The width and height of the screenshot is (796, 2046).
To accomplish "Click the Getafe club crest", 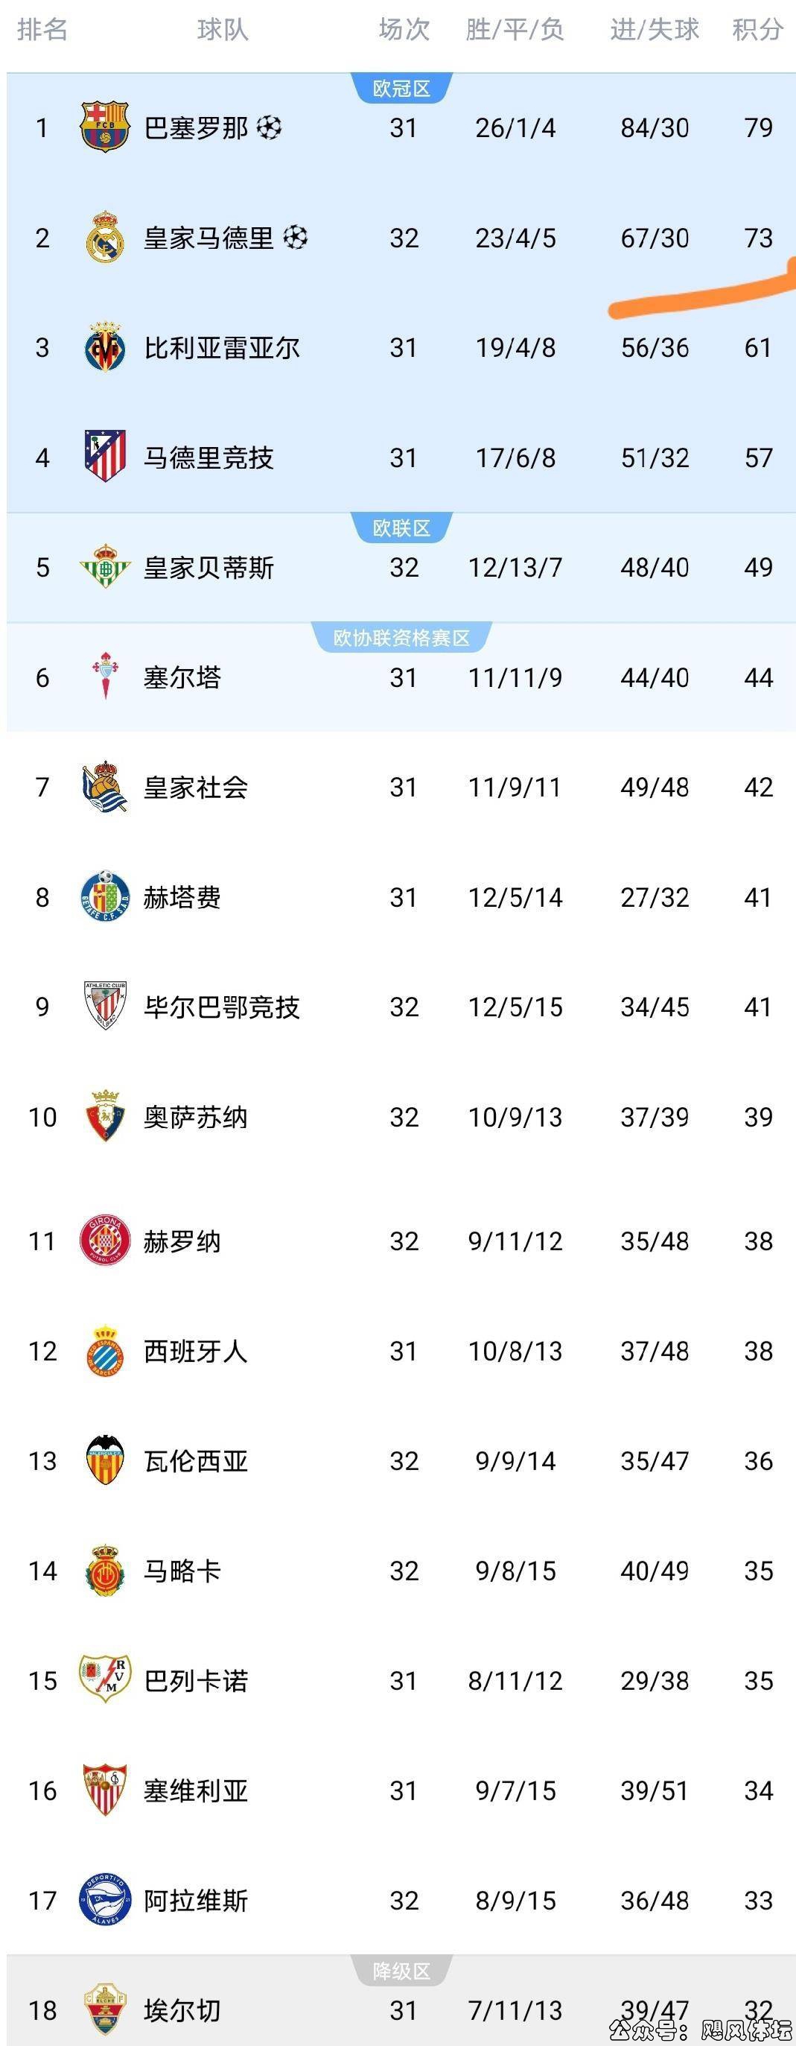I will point(105,897).
